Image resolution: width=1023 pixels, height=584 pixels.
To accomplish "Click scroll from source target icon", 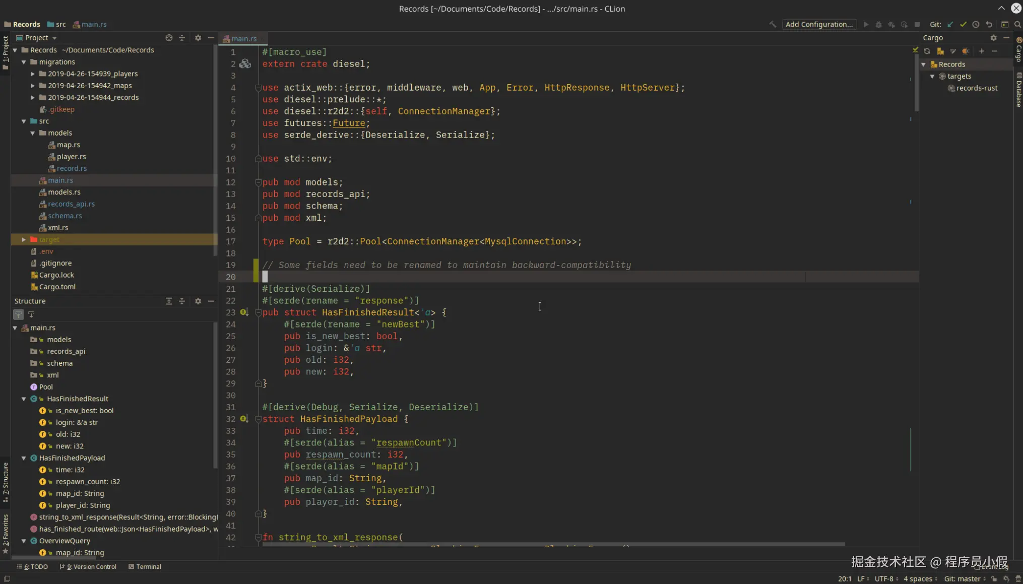I will (x=169, y=38).
